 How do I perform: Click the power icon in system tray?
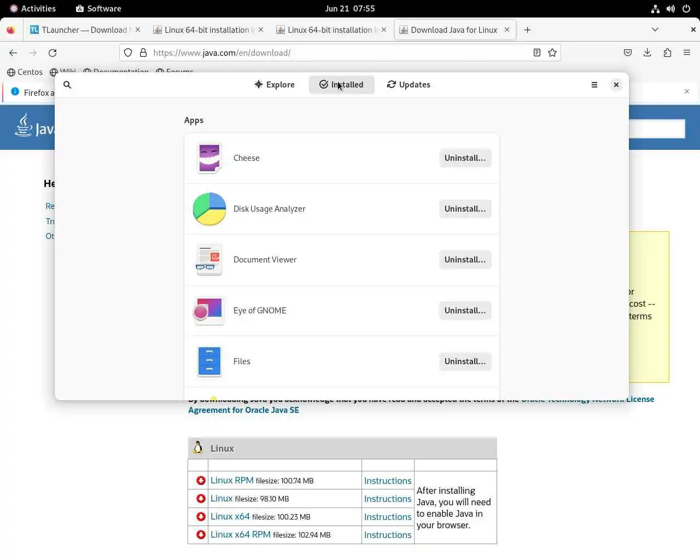(686, 8)
